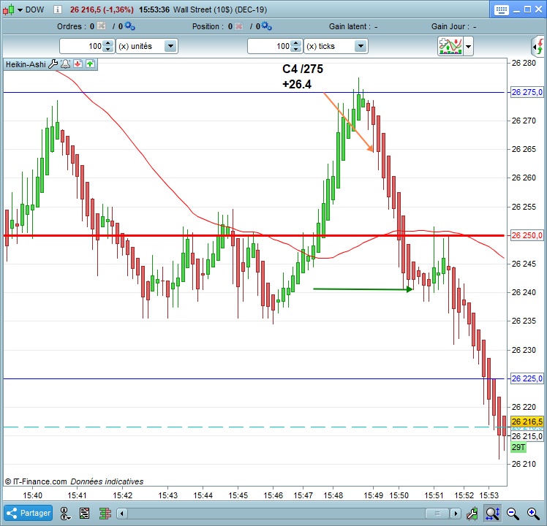Click the green 29T tick counter label
Screen dimensions: 547x526
[x=518, y=447]
